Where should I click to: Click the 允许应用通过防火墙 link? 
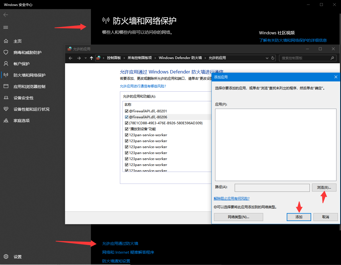point(120,243)
